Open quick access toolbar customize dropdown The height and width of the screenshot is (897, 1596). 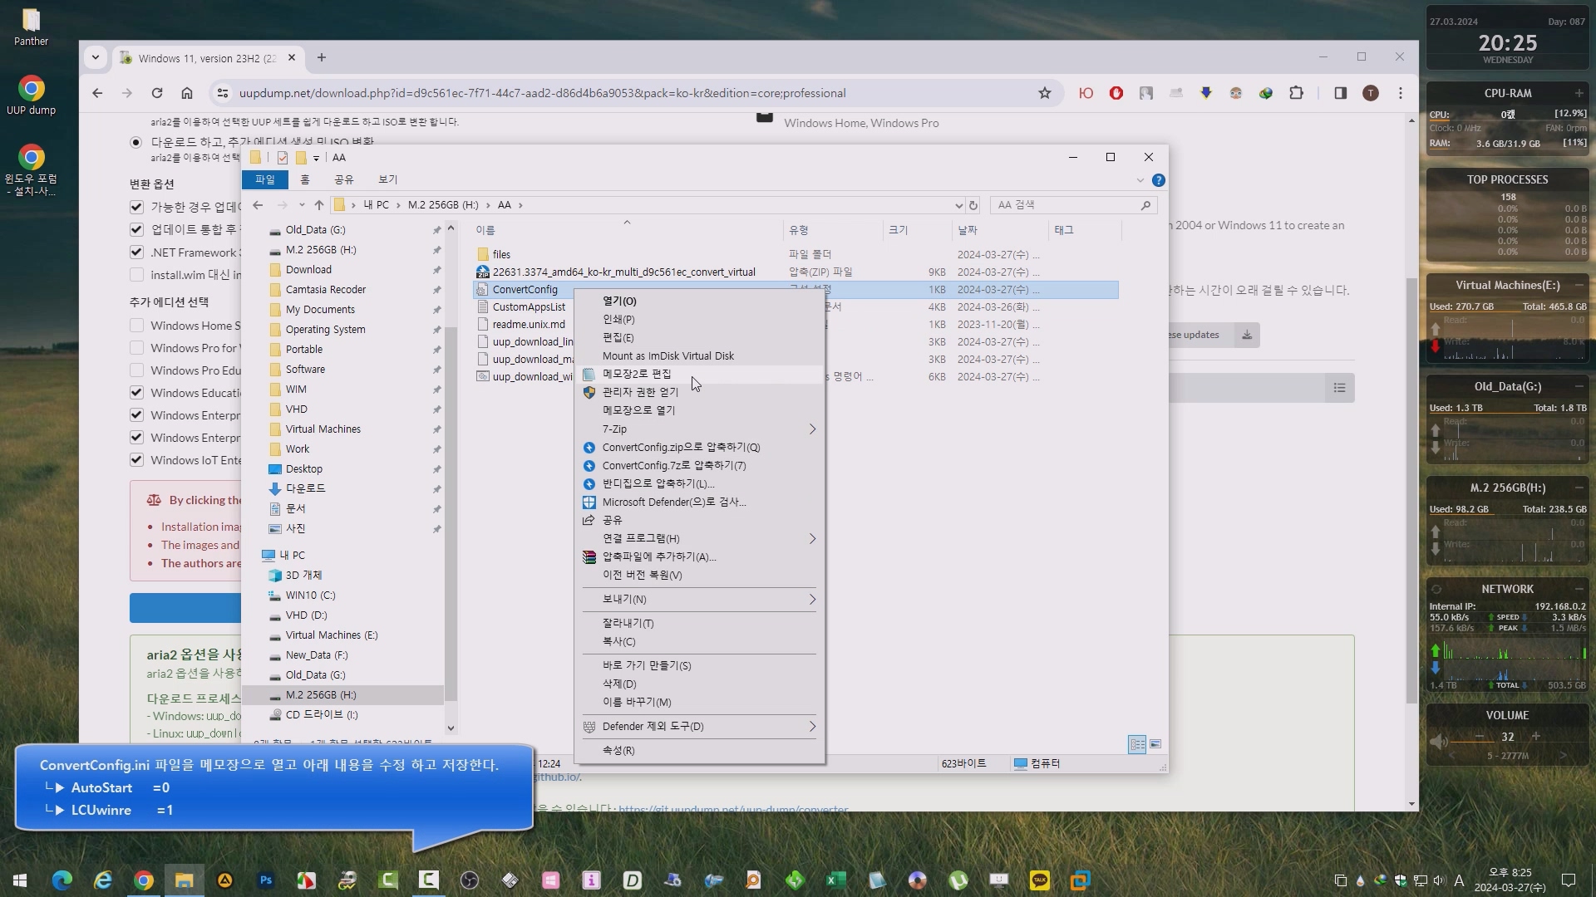click(316, 158)
